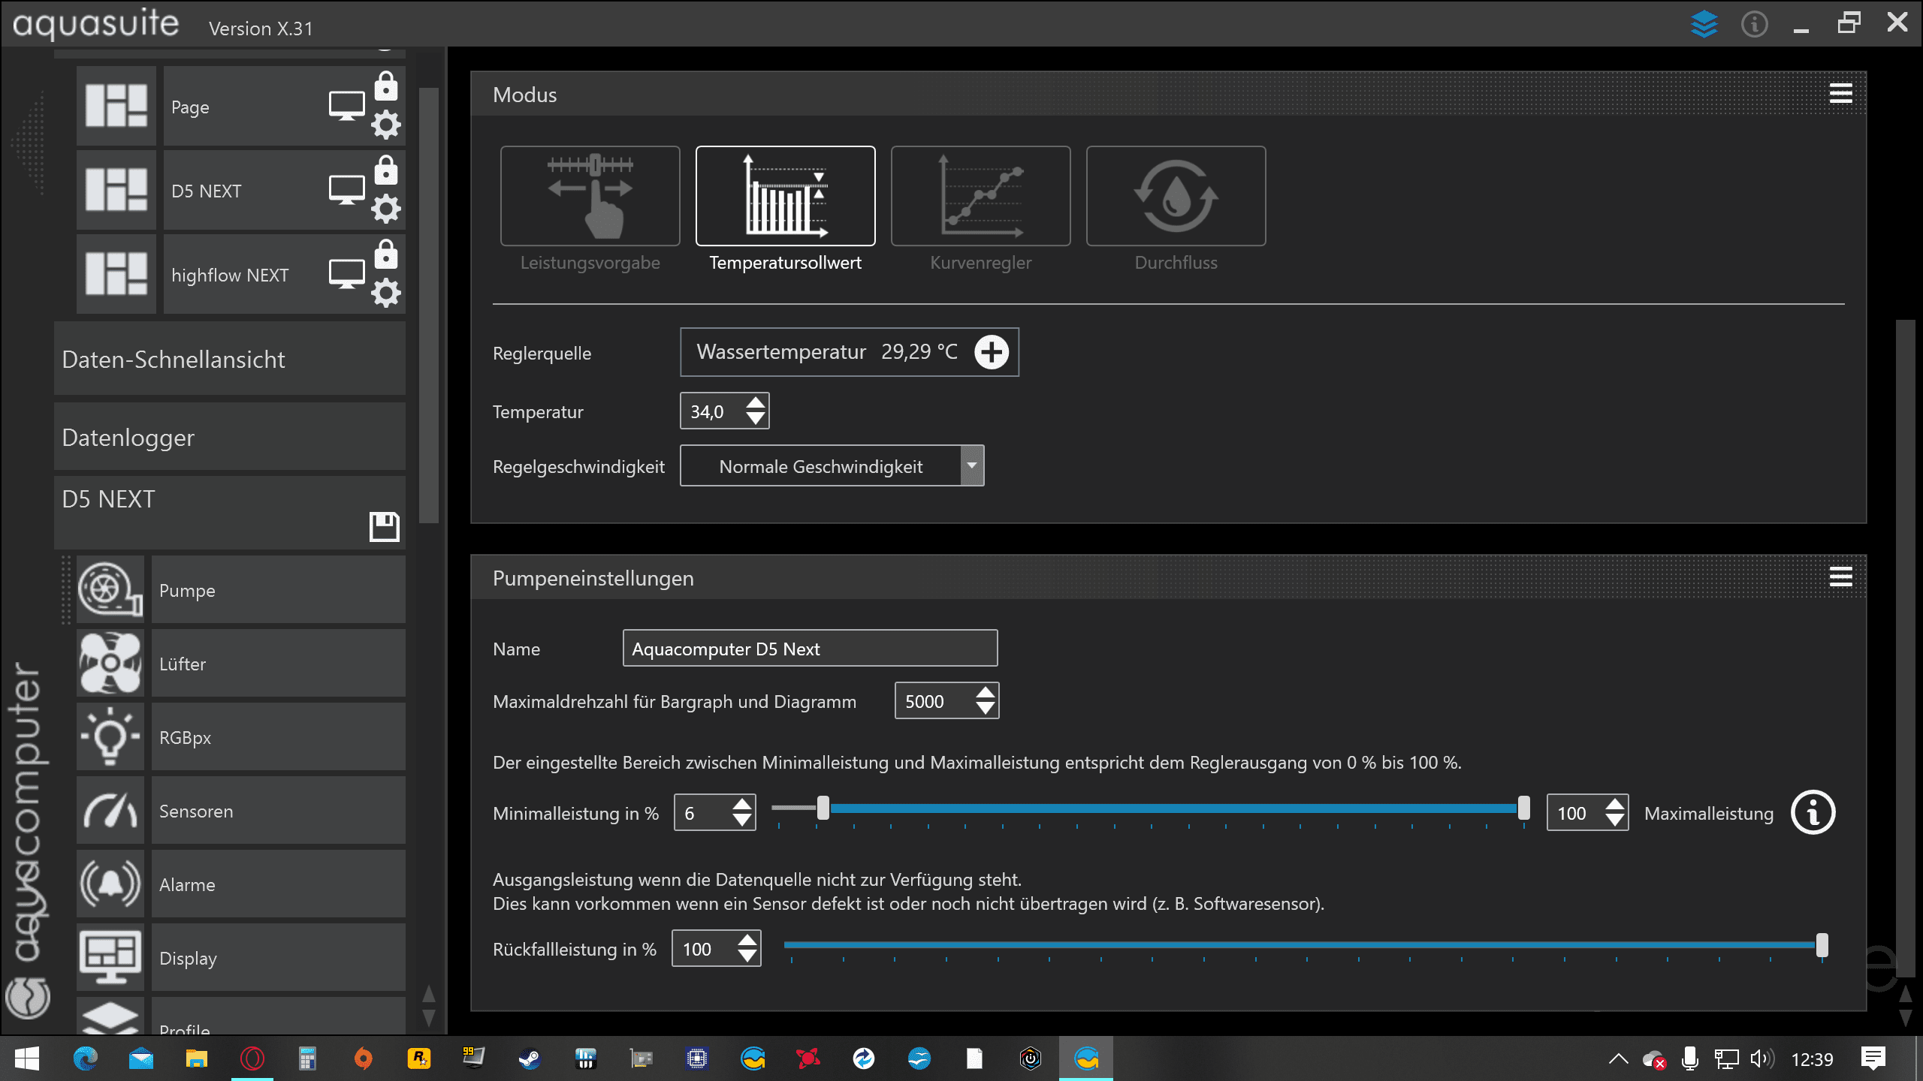Click desktop monitor icon for highflow NEXT page
Screen dimensions: 1923x1081
[346, 274]
